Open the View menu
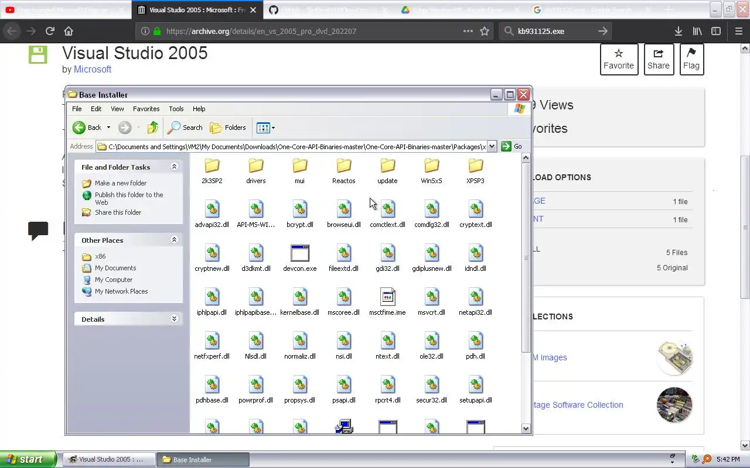Viewport: 750px width, 468px height. tap(117, 109)
